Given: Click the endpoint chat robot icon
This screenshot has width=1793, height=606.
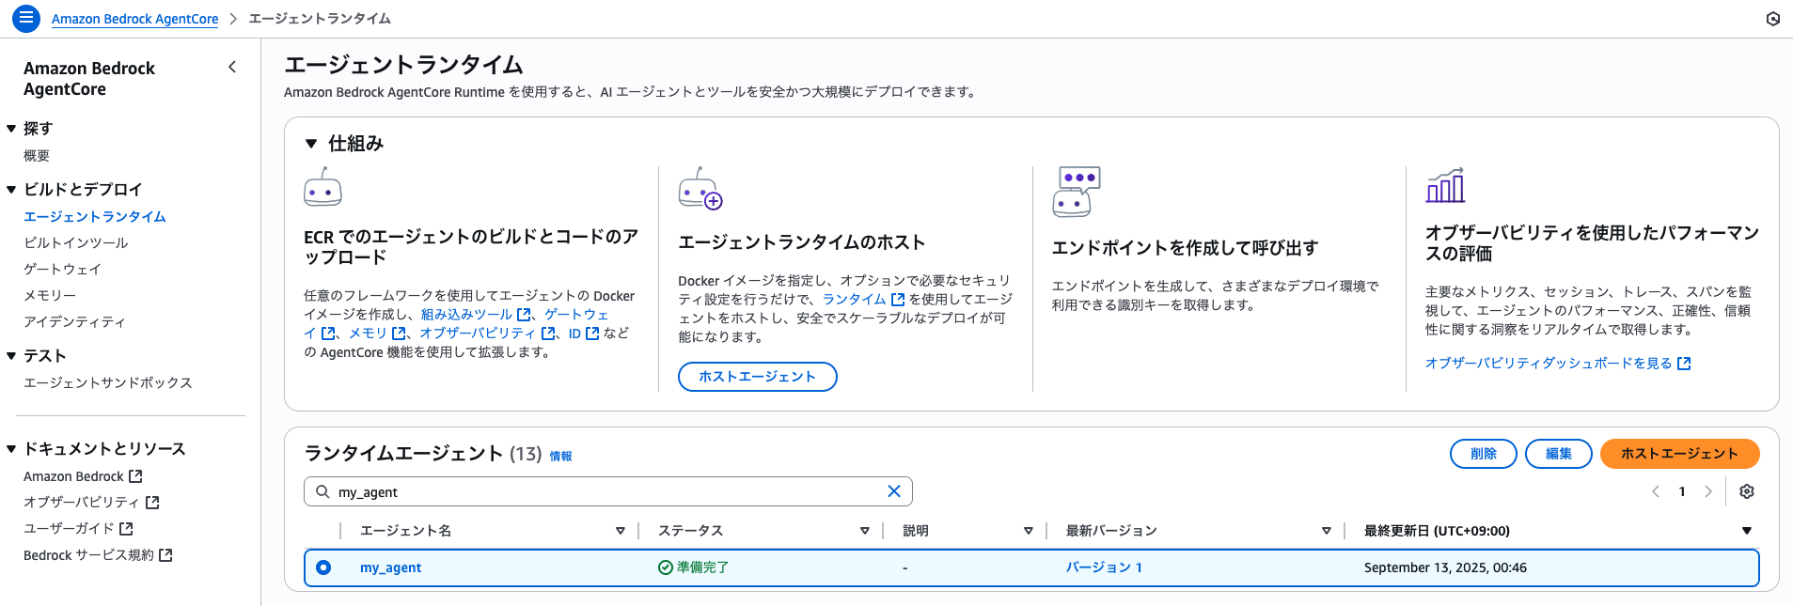Looking at the screenshot, I should [1076, 192].
